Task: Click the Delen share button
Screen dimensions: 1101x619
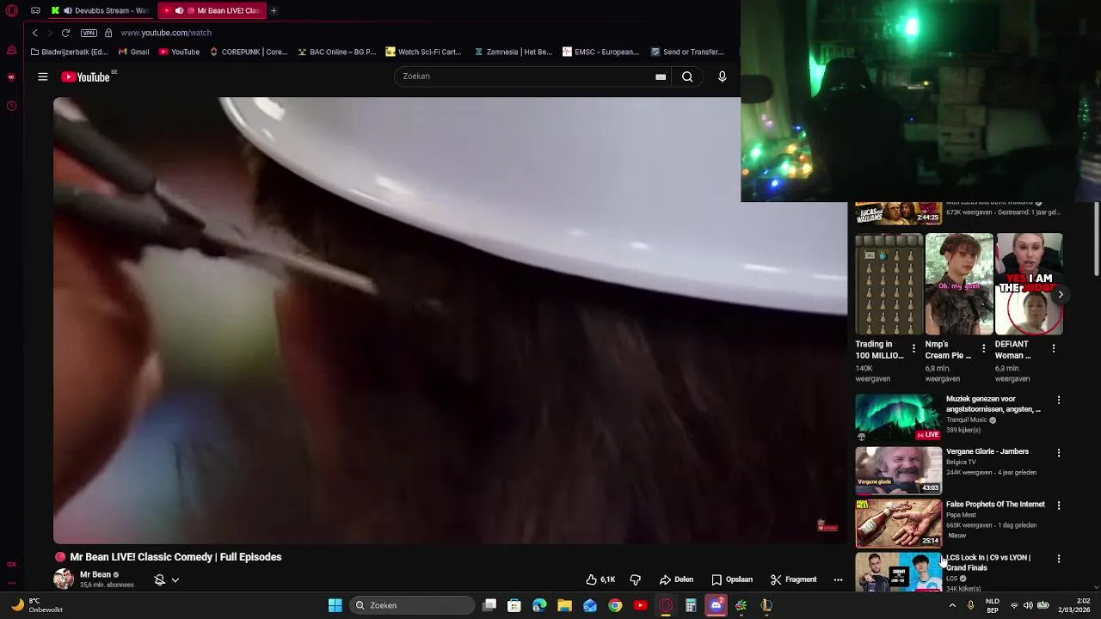Action: [676, 579]
